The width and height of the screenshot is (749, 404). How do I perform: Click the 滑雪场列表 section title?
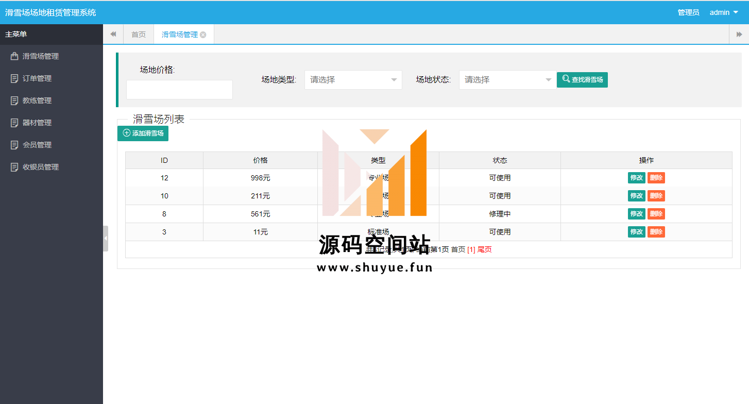pos(159,119)
